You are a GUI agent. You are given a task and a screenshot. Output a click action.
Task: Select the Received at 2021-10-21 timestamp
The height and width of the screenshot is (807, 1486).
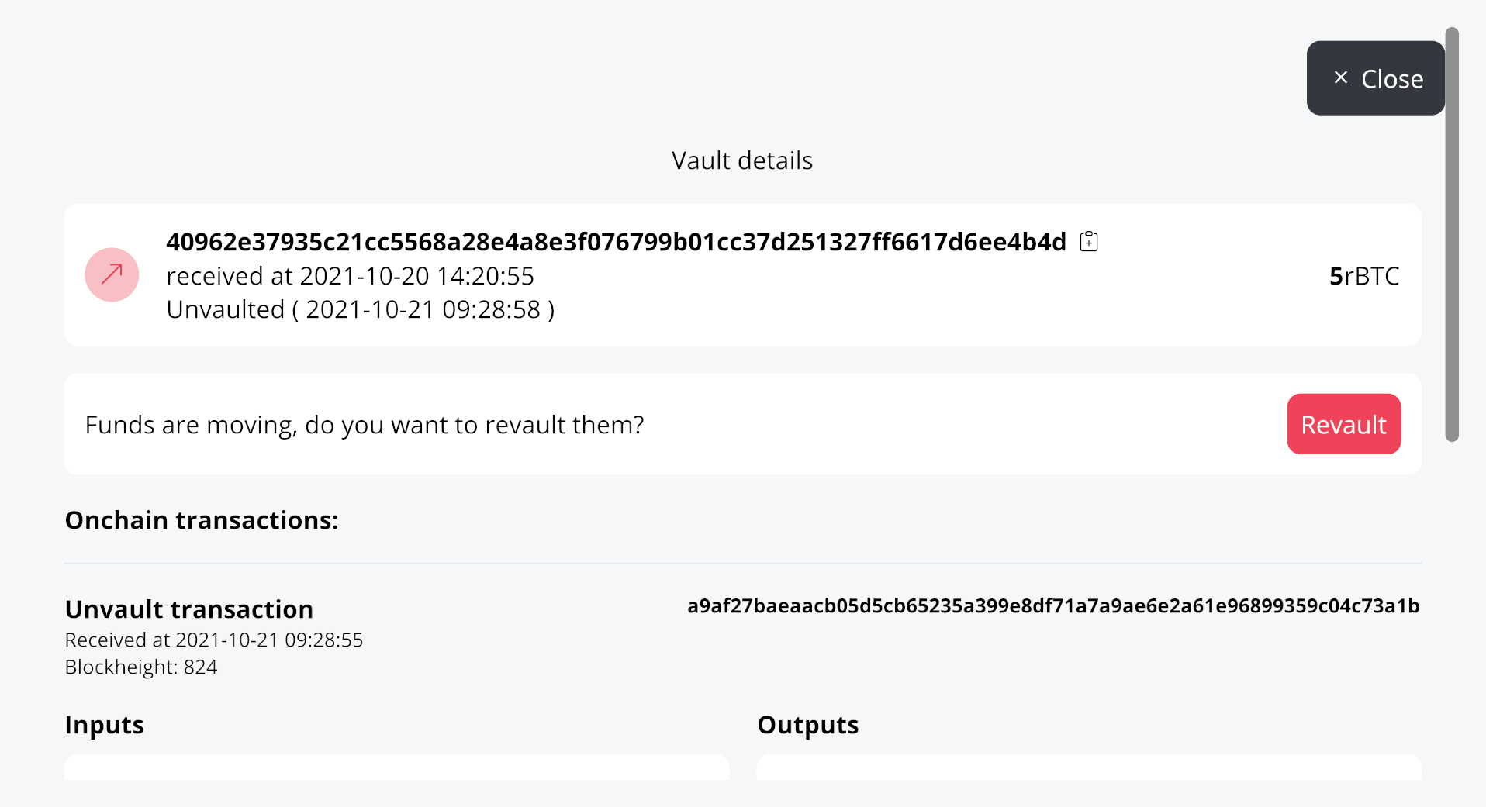pos(214,640)
